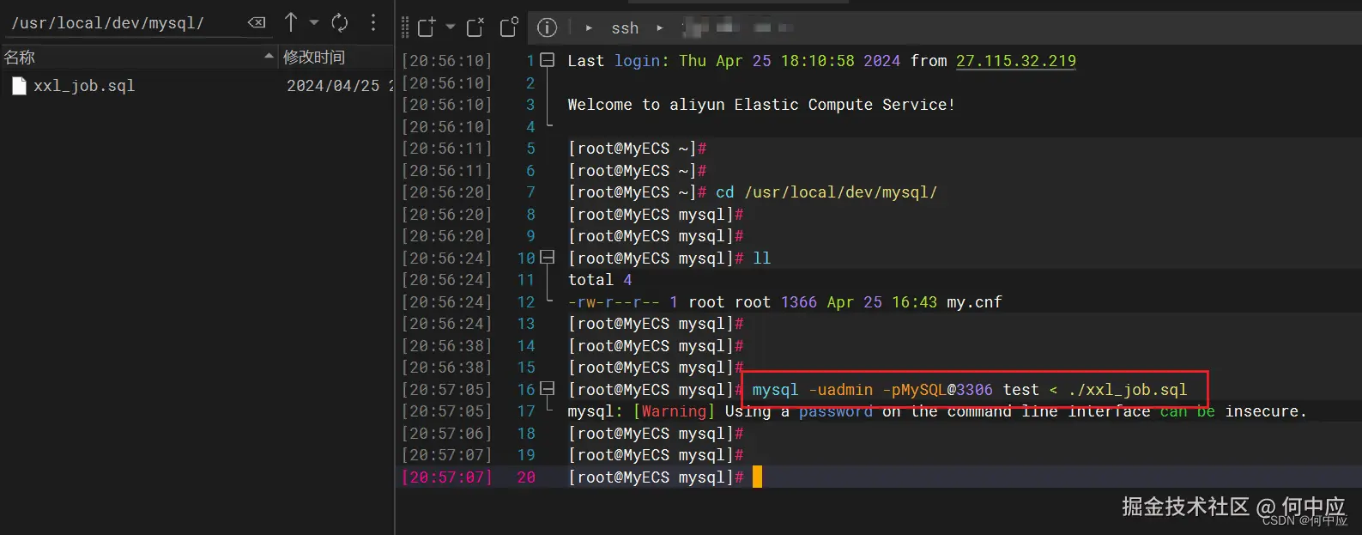The width and height of the screenshot is (1362, 535).
Task: Expand the arrow before ssh breadcrumb
Action: click(589, 28)
